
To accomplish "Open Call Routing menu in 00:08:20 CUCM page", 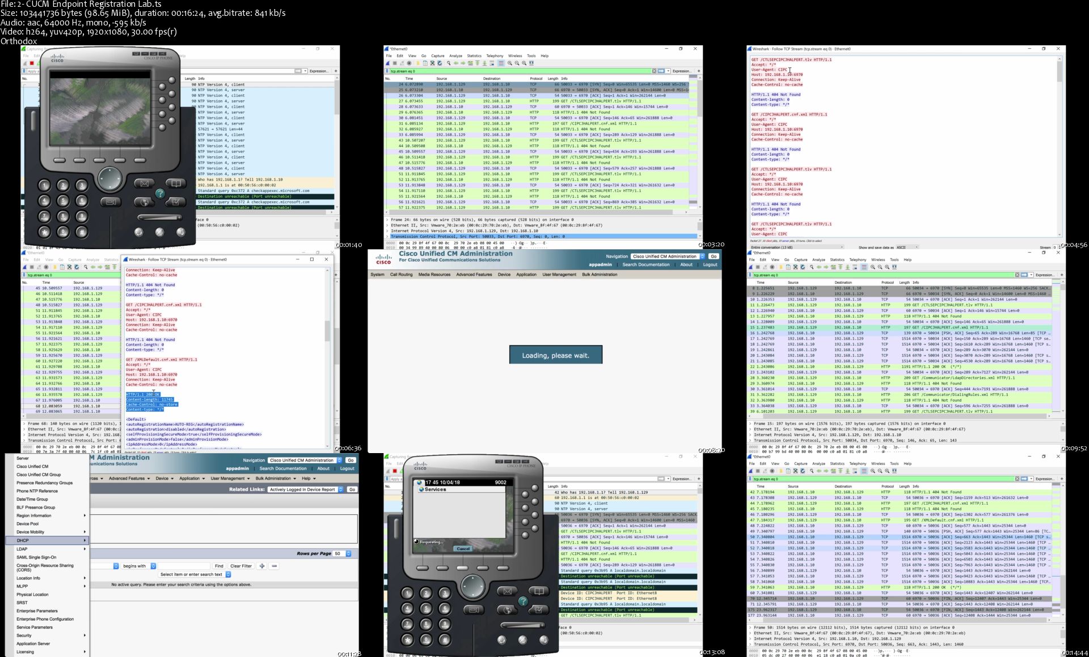I will tap(401, 275).
